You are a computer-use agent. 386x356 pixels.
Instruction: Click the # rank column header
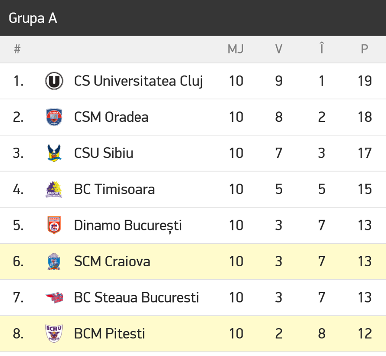17,49
